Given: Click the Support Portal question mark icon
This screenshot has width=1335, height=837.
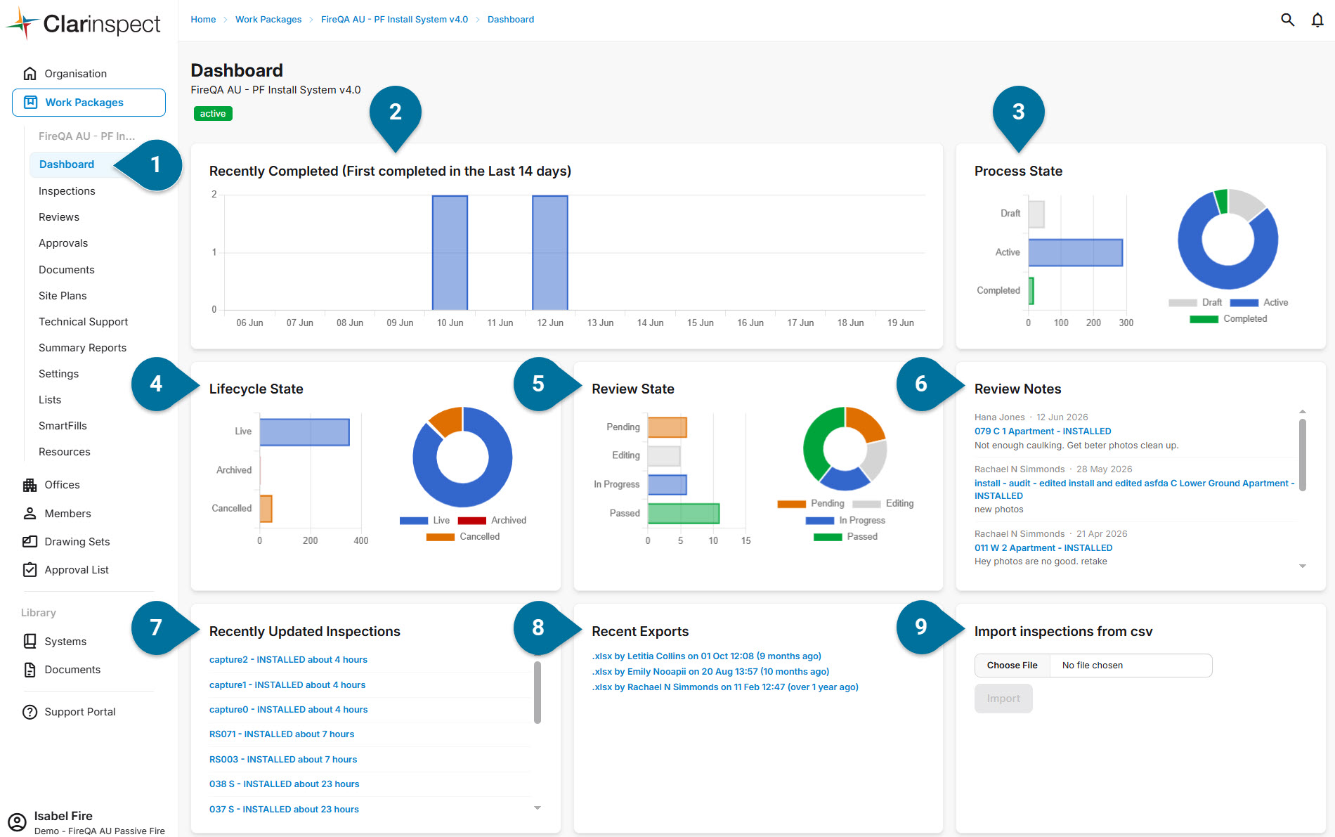Looking at the screenshot, I should coord(30,712).
